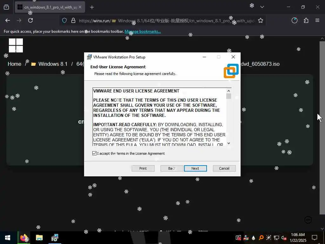Open the Firefox View tab overview icon
325x244 pixels.
(6, 7)
